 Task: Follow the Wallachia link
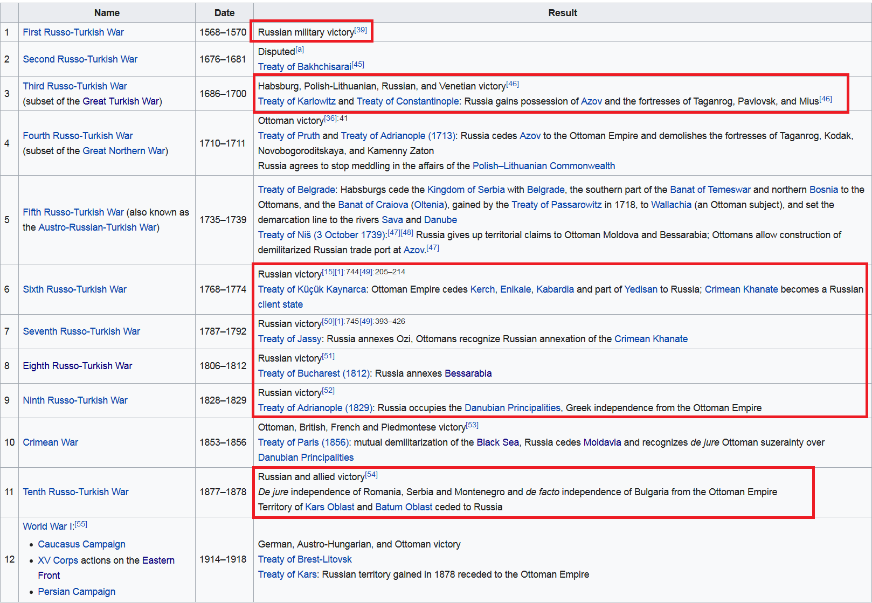pyautogui.click(x=672, y=205)
